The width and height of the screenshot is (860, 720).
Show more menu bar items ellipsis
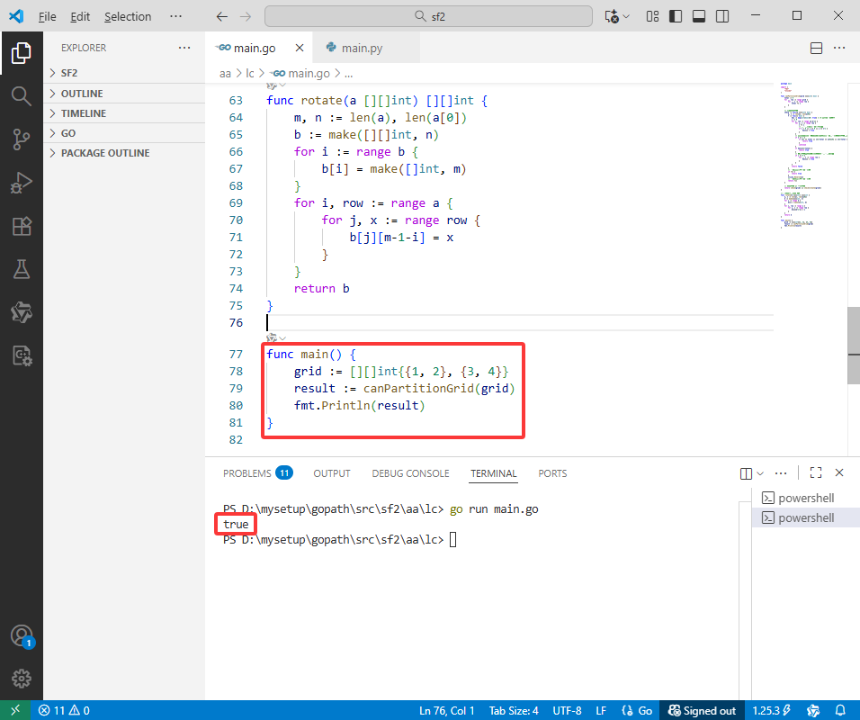pyautogui.click(x=175, y=16)
